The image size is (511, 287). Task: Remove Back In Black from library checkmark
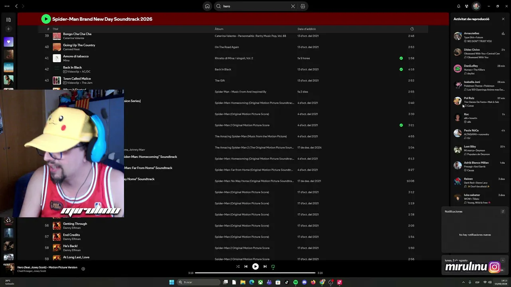tap(401, 69)
